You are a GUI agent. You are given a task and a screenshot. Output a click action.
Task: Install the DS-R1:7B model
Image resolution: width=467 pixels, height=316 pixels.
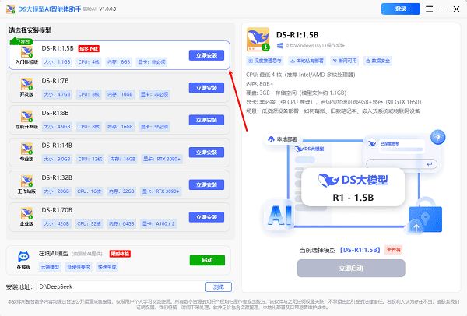(206, 88)
